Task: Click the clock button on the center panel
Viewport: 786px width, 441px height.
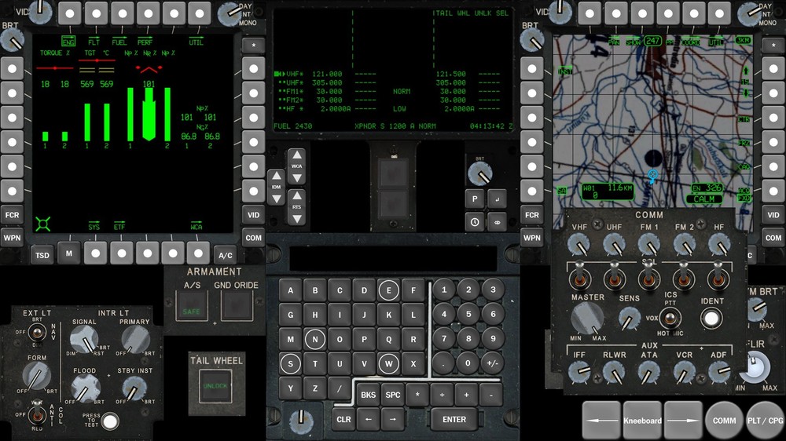Action: [x=474, y=222]
